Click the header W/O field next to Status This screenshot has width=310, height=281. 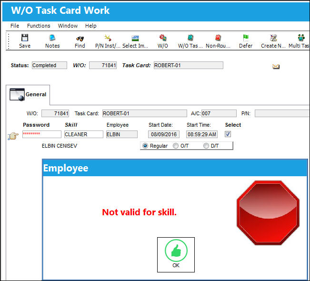pos(103,65)
